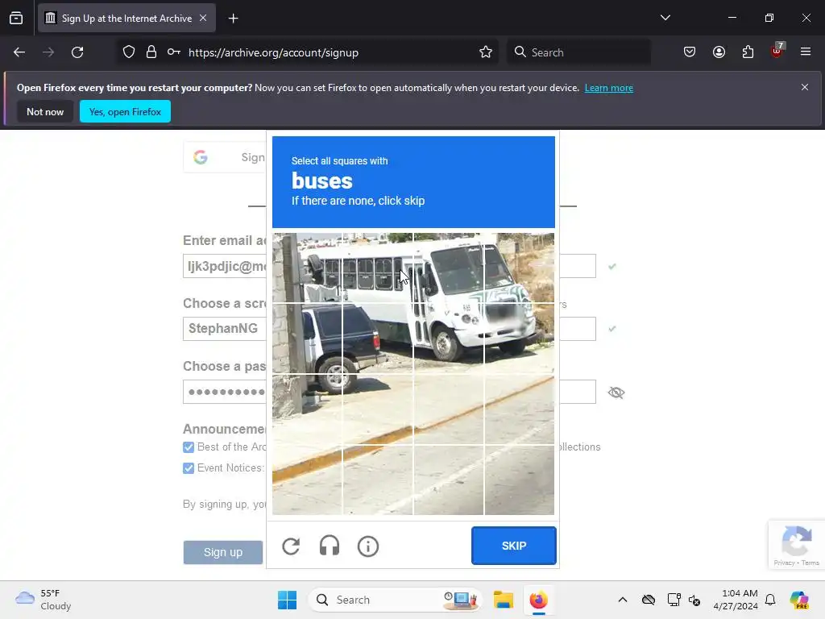Click the URL address bar
The height and width of the screenshot is (619, 825).
331,52
